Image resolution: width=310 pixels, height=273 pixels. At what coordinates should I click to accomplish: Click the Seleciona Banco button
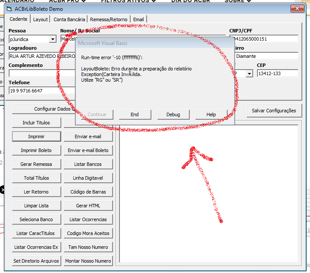(x=36, y=219)
